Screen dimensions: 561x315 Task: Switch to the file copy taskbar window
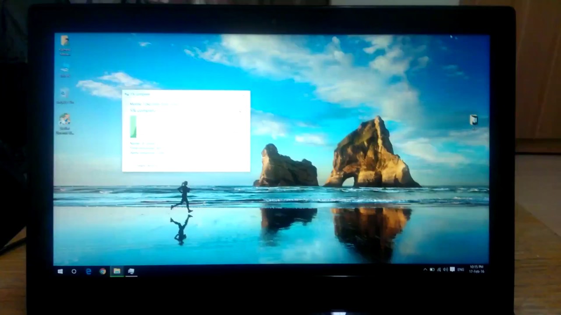click(131, 272)
